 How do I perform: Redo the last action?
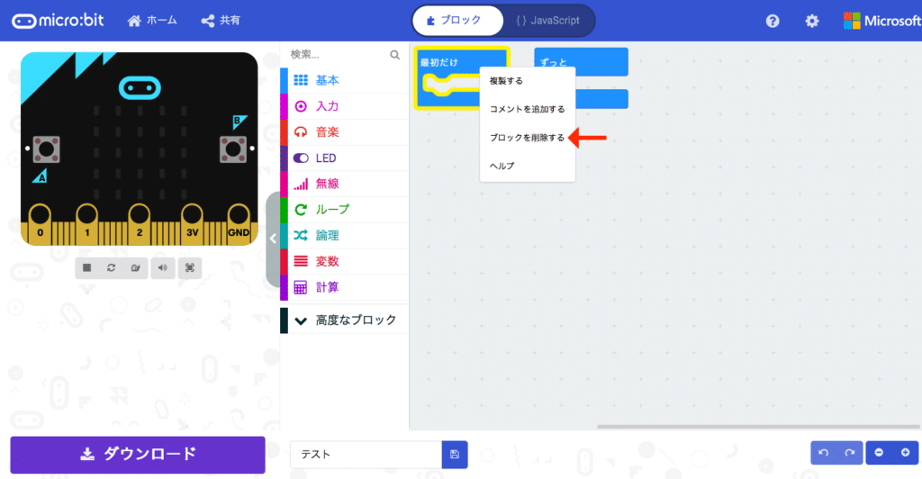(x=850, y=453)
